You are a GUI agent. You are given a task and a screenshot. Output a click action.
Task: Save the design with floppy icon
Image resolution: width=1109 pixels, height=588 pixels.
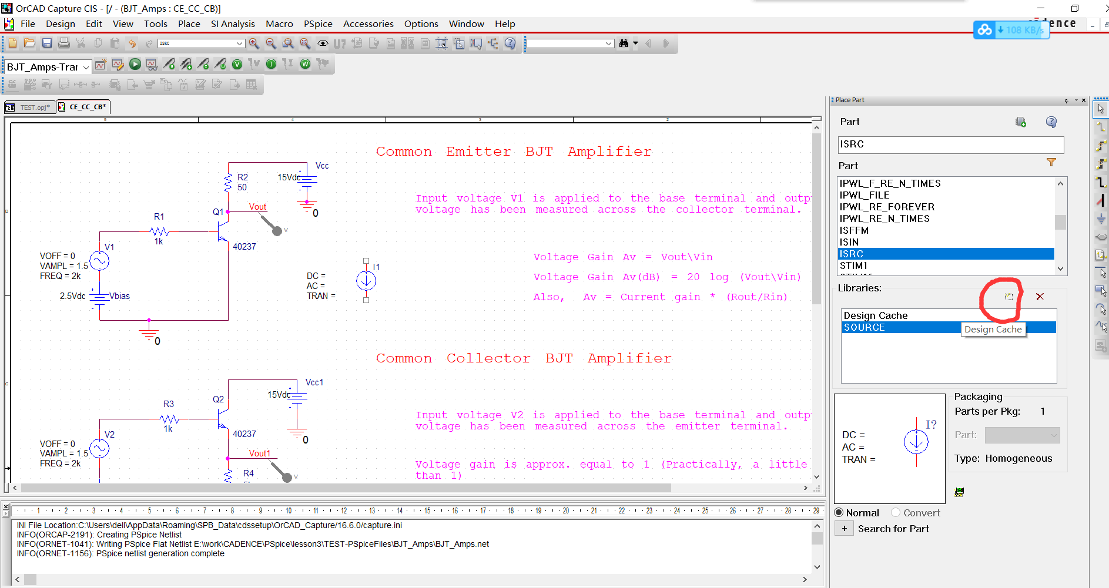(x=47, y=43)
